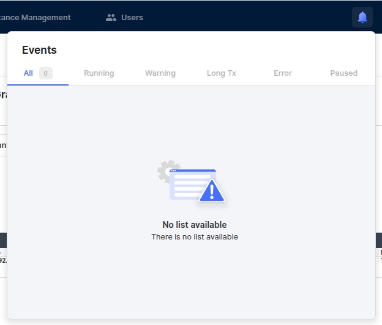
Task: Switch to the All events tab
Action: [28, 73]
